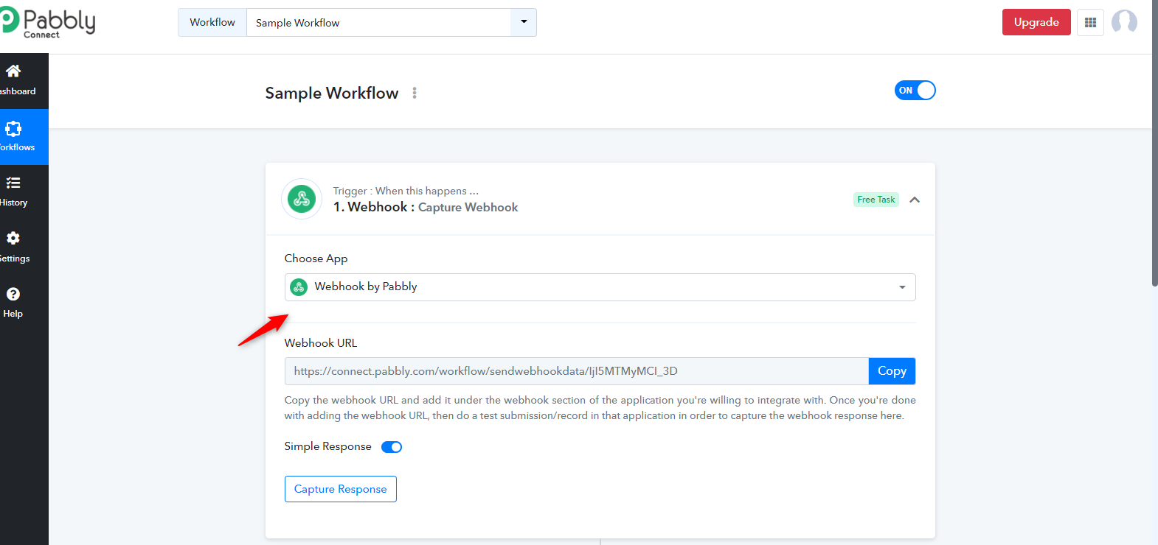Viewport: 1158px width, 545px height.
Task: Collapse the Webhook trigger step
Action: pyautogui.click(x=915, y=200)
